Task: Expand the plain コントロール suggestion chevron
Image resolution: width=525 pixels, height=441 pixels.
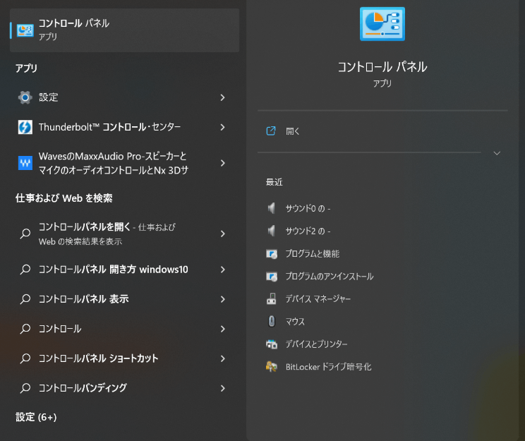Action: 223,329
